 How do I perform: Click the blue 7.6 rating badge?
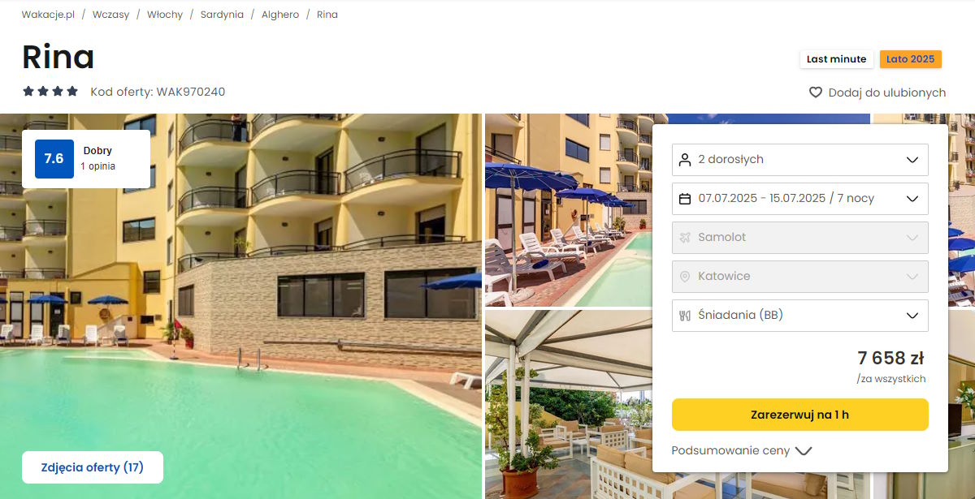54,158
